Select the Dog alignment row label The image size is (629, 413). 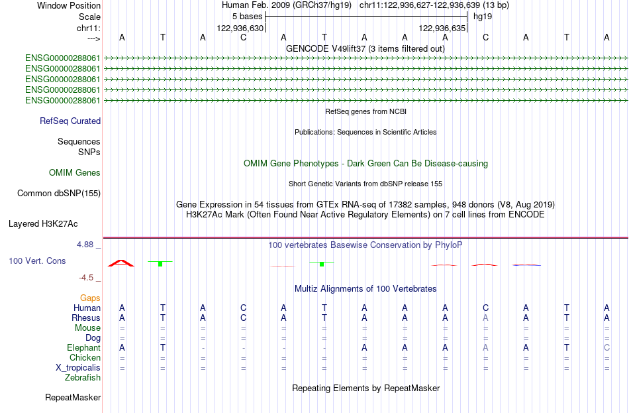[93, 338]
